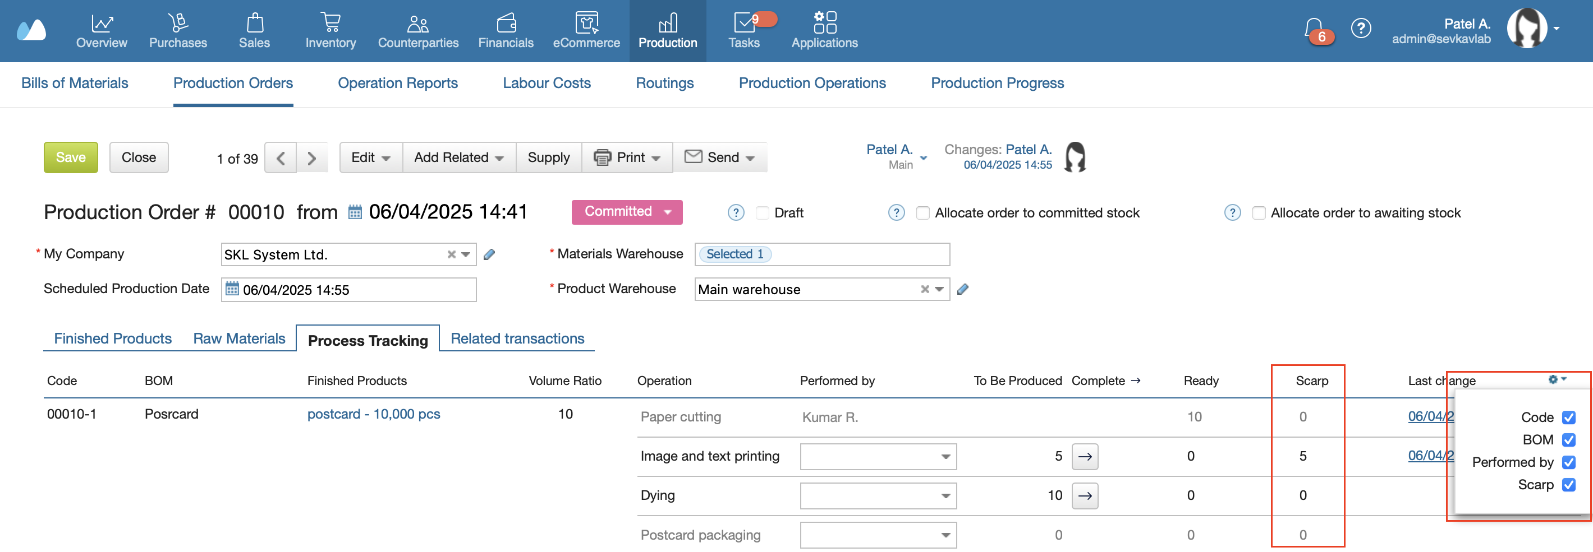Show help for Draft option

(x=735, y=213)
